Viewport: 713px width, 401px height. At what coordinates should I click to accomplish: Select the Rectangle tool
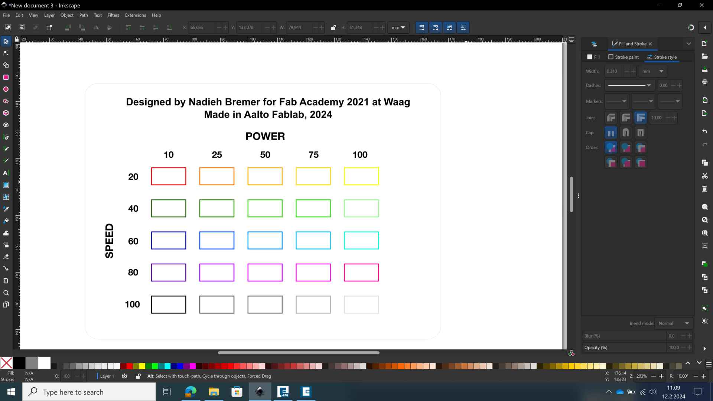click(x=6, y=77)
